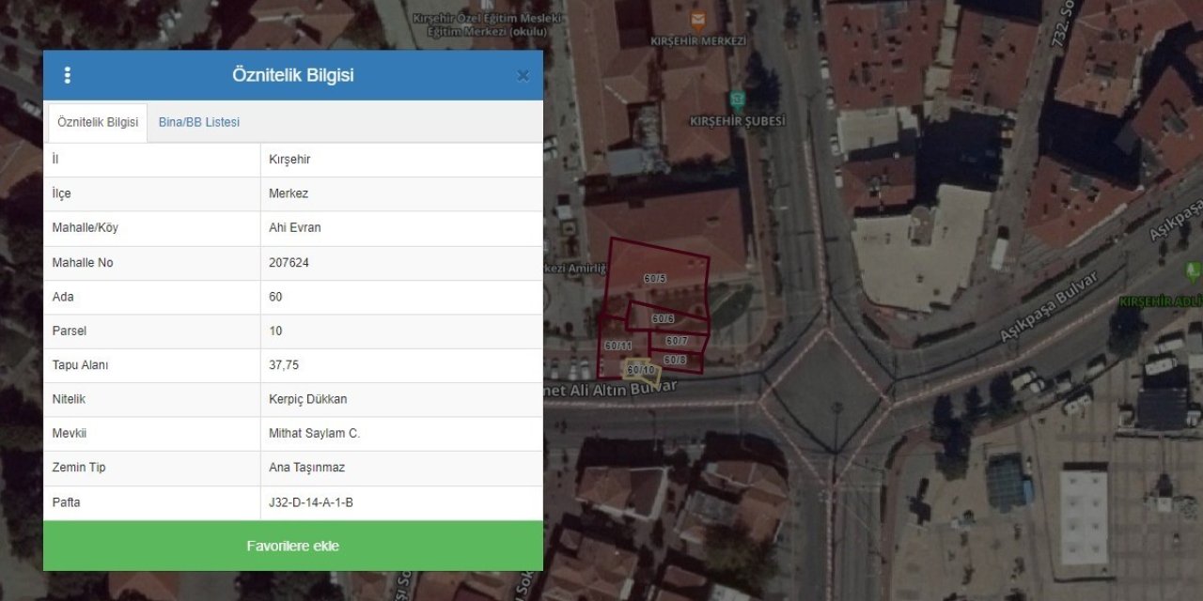Click the Favorilere ekle button

pyautogui.click(x=293, y=546)
